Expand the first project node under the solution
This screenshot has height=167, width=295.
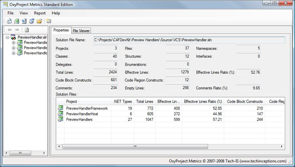point(14,43)
